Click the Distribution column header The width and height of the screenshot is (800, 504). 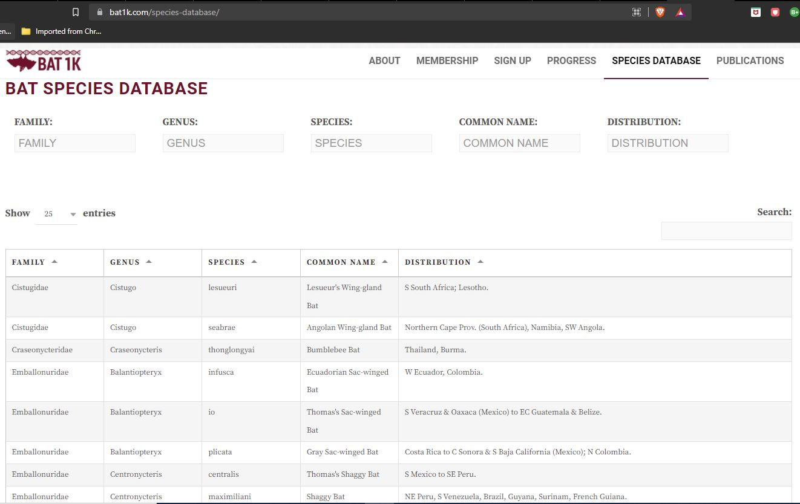pos(595,263)
